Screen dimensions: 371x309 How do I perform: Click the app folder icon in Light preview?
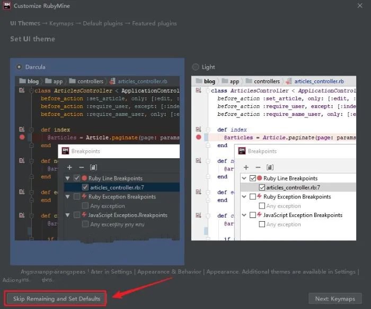(225, 81)
